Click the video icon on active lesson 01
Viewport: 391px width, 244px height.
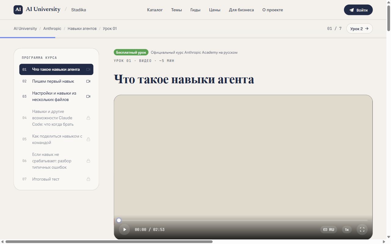pyautogui.click(x=88, y=70)
